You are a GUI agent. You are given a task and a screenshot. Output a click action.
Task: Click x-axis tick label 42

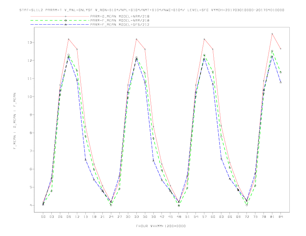pyautogui.click(x=162, y=217)
